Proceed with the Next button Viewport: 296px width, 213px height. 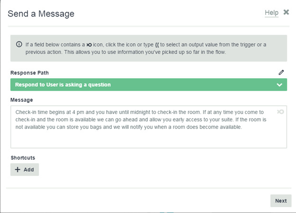coord(281,201)
